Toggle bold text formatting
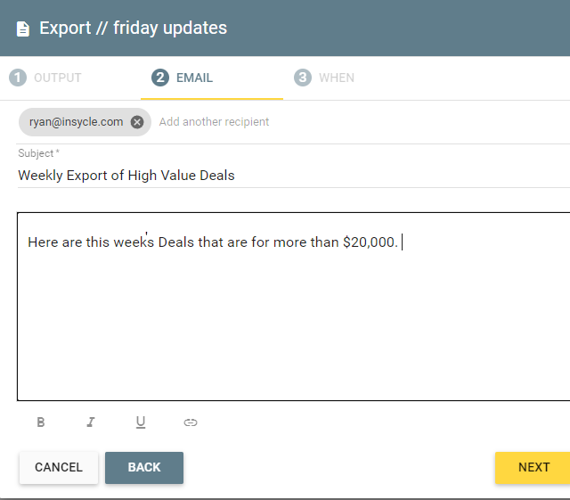Screen dimensions: 570x500 [41, 422]
